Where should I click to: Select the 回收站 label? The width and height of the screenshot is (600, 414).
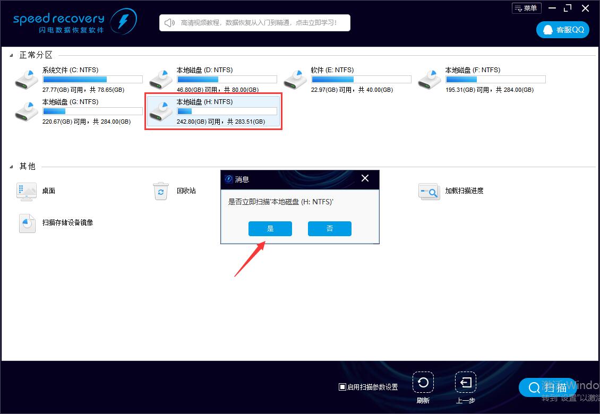pyautogui.click(x=186, y=191)
